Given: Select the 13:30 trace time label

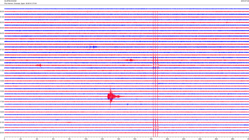Looking at the screenshot, I should (x=2, y=81).
